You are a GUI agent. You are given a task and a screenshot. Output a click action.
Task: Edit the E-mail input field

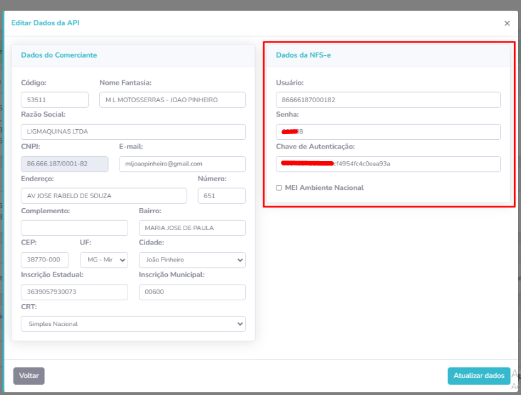[182, 164]
